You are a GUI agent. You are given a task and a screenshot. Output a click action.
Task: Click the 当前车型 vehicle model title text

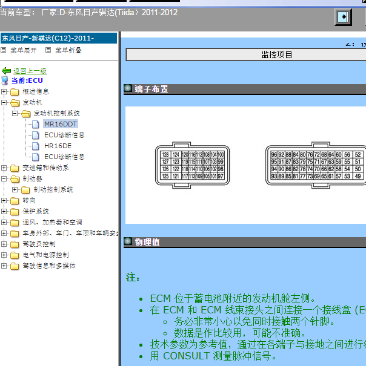point(89,12)
